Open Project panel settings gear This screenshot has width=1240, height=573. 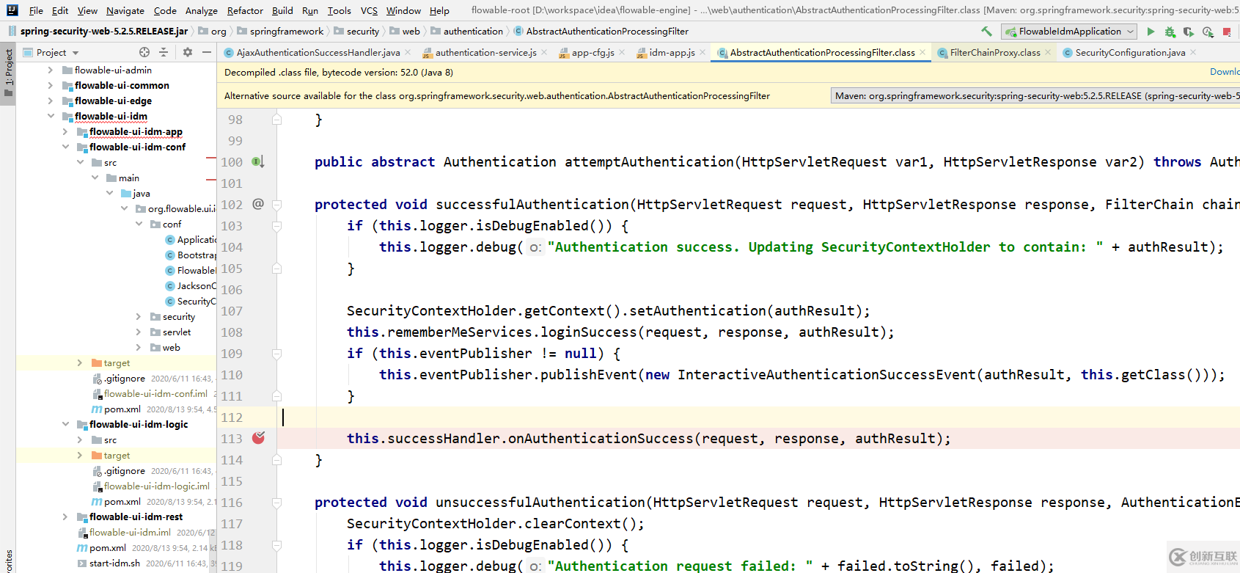pos(188,52)
